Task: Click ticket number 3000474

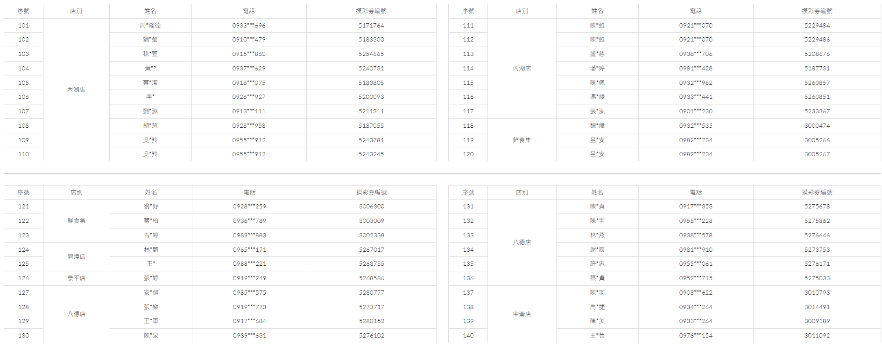Action: (x=817, y=126)
